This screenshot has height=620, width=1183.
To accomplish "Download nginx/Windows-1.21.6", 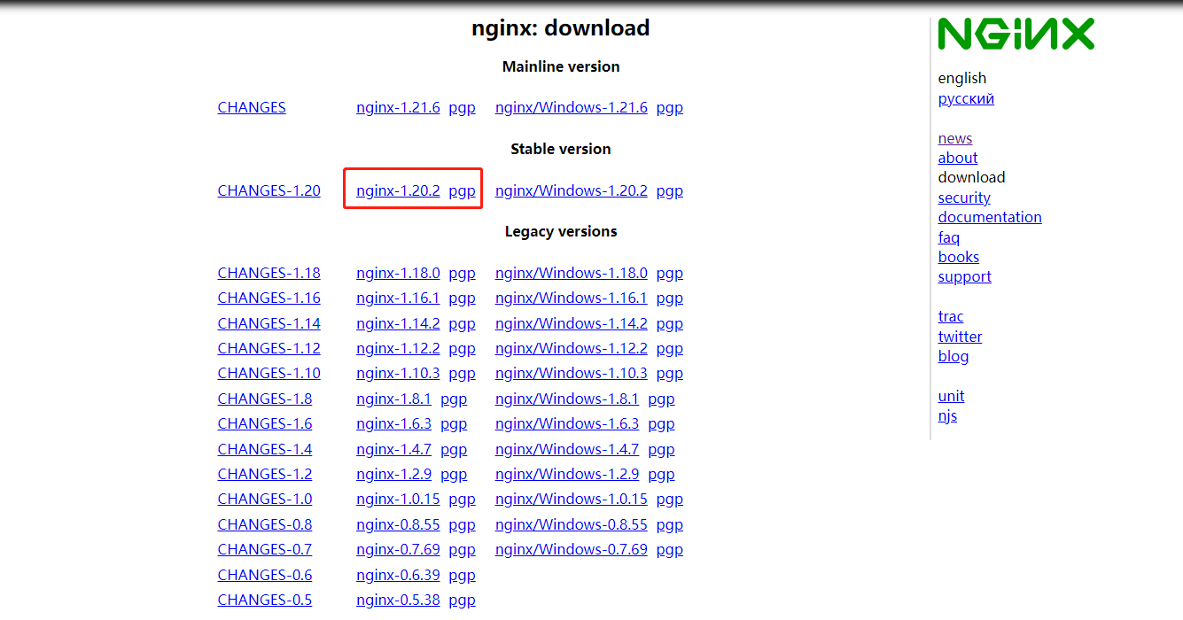I will coord(572,108).
